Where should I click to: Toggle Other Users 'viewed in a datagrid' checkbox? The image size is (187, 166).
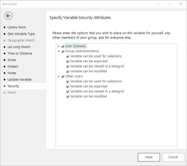pyautogui.click(x=68, y=91)
